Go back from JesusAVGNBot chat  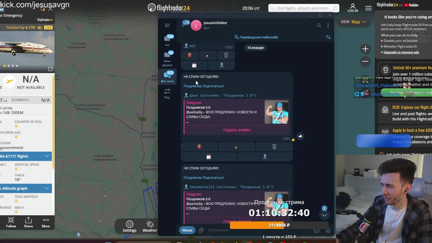click(184, 25)
